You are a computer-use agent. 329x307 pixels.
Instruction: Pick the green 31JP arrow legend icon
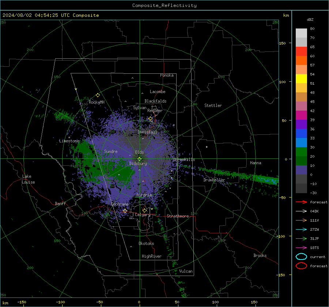click(301, 238)
